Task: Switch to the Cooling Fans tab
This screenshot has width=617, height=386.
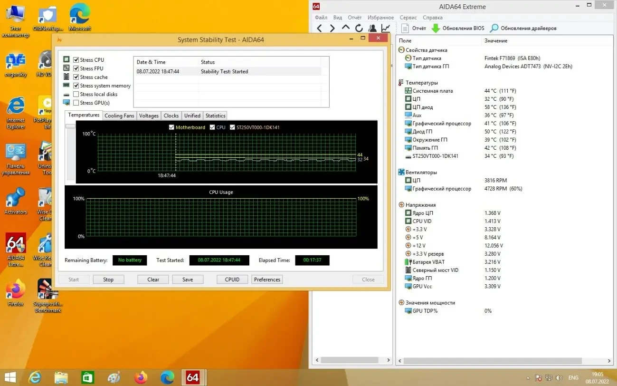Action: (x=119, y=115)
